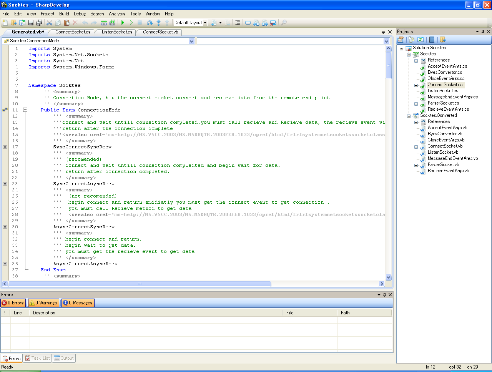Click the refresh icon in Projects toolbar
The image size is (492, 372).
click(421, 40)
